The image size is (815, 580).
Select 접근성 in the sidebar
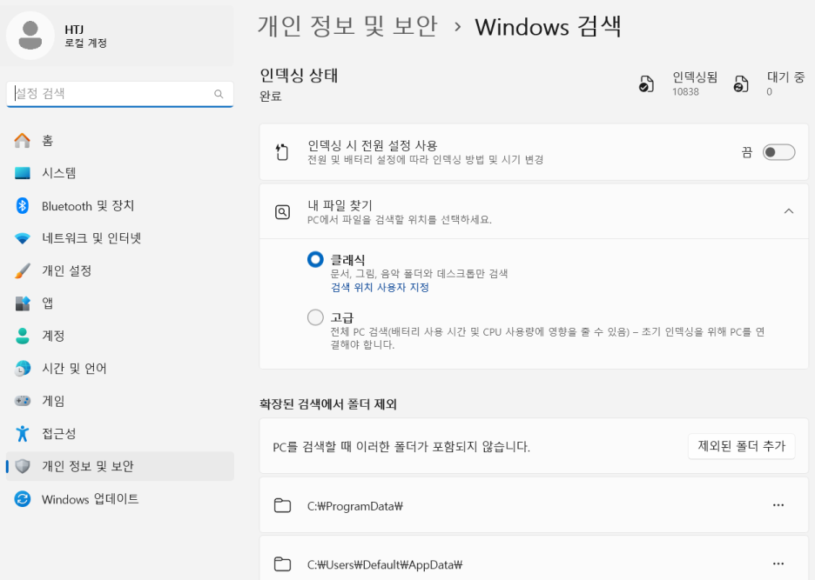[x=120, y=433]
